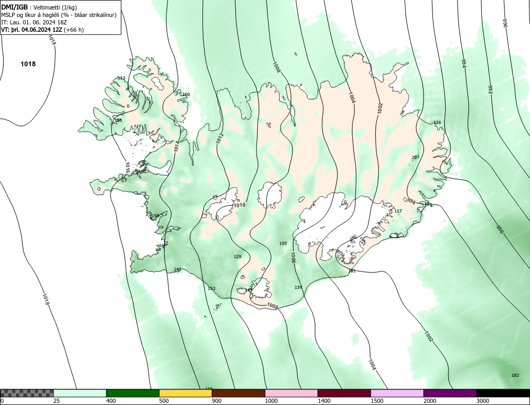
Task: Select the station value 100
Action: [186, 94]
